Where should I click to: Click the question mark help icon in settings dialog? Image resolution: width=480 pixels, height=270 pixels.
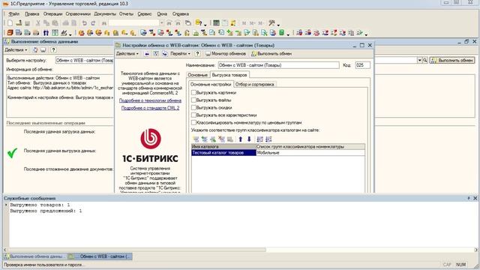pos(198,53)
